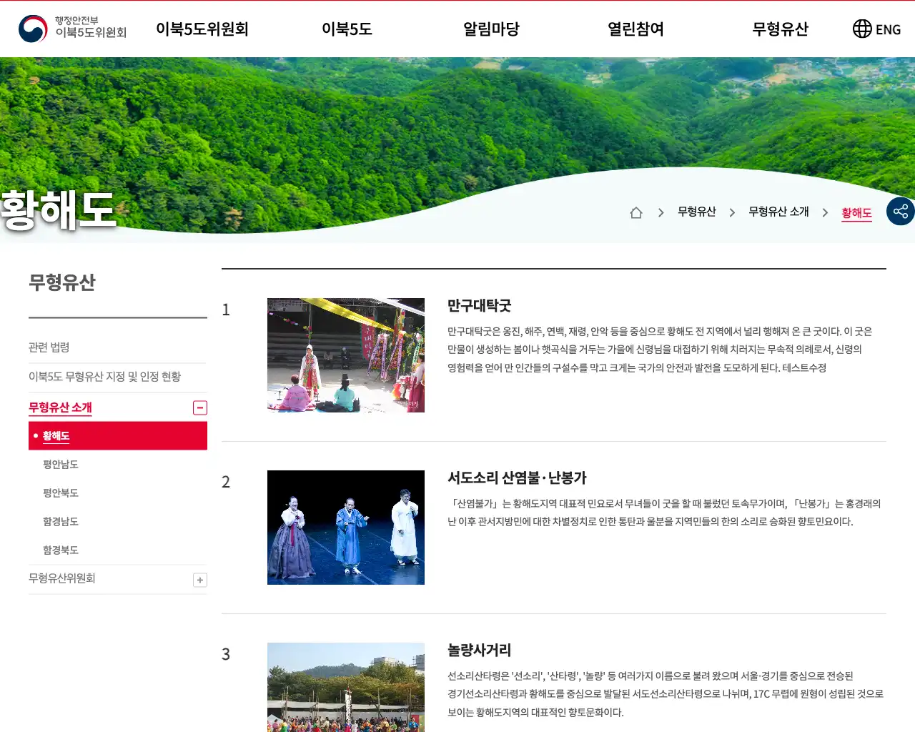Switch language with the ENG globe icon
The height and width of the screenshot is (732, 915).
pos(876,29)
